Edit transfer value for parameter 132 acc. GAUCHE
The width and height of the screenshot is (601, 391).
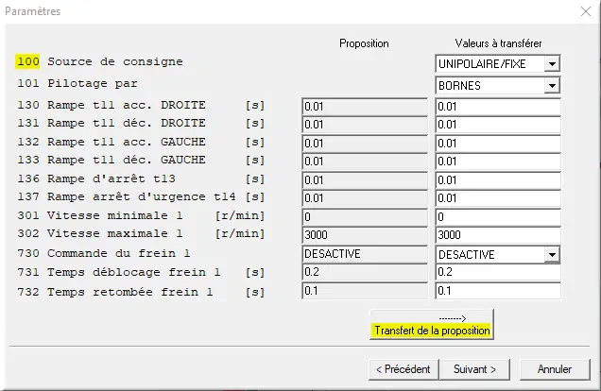point(498,144)
